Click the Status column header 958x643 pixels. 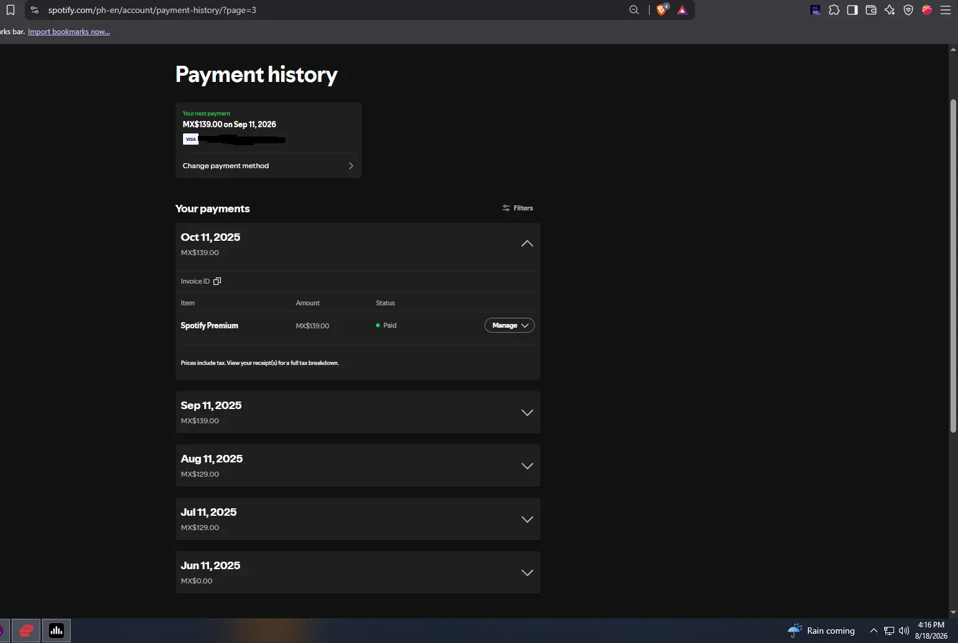(x=385, y=303)
